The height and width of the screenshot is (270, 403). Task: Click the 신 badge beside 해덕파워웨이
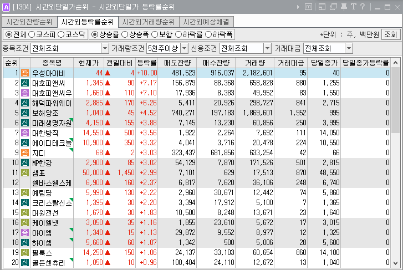25,103
